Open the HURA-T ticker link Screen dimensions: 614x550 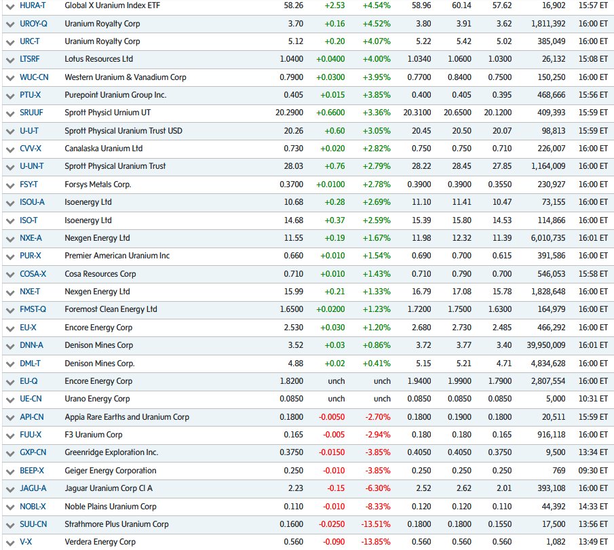(x=33, y=5)
